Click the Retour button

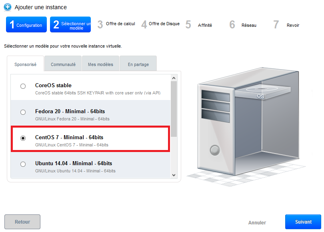(22, 222)
